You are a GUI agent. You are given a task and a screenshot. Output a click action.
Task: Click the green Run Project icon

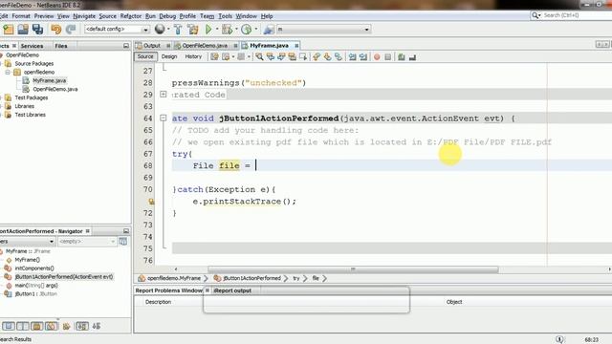click(x=208, y=30)
